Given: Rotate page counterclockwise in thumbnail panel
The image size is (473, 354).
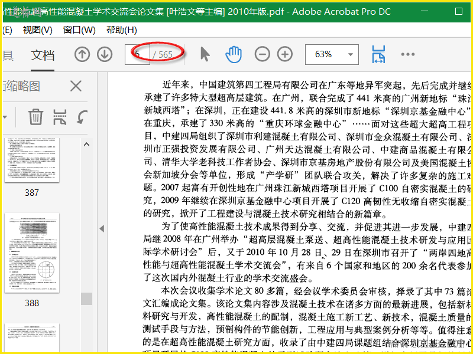Looking at the screenshot, I should 82,117.
